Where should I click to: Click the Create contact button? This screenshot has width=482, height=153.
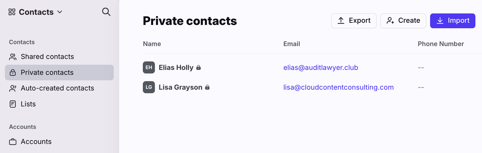403,21
